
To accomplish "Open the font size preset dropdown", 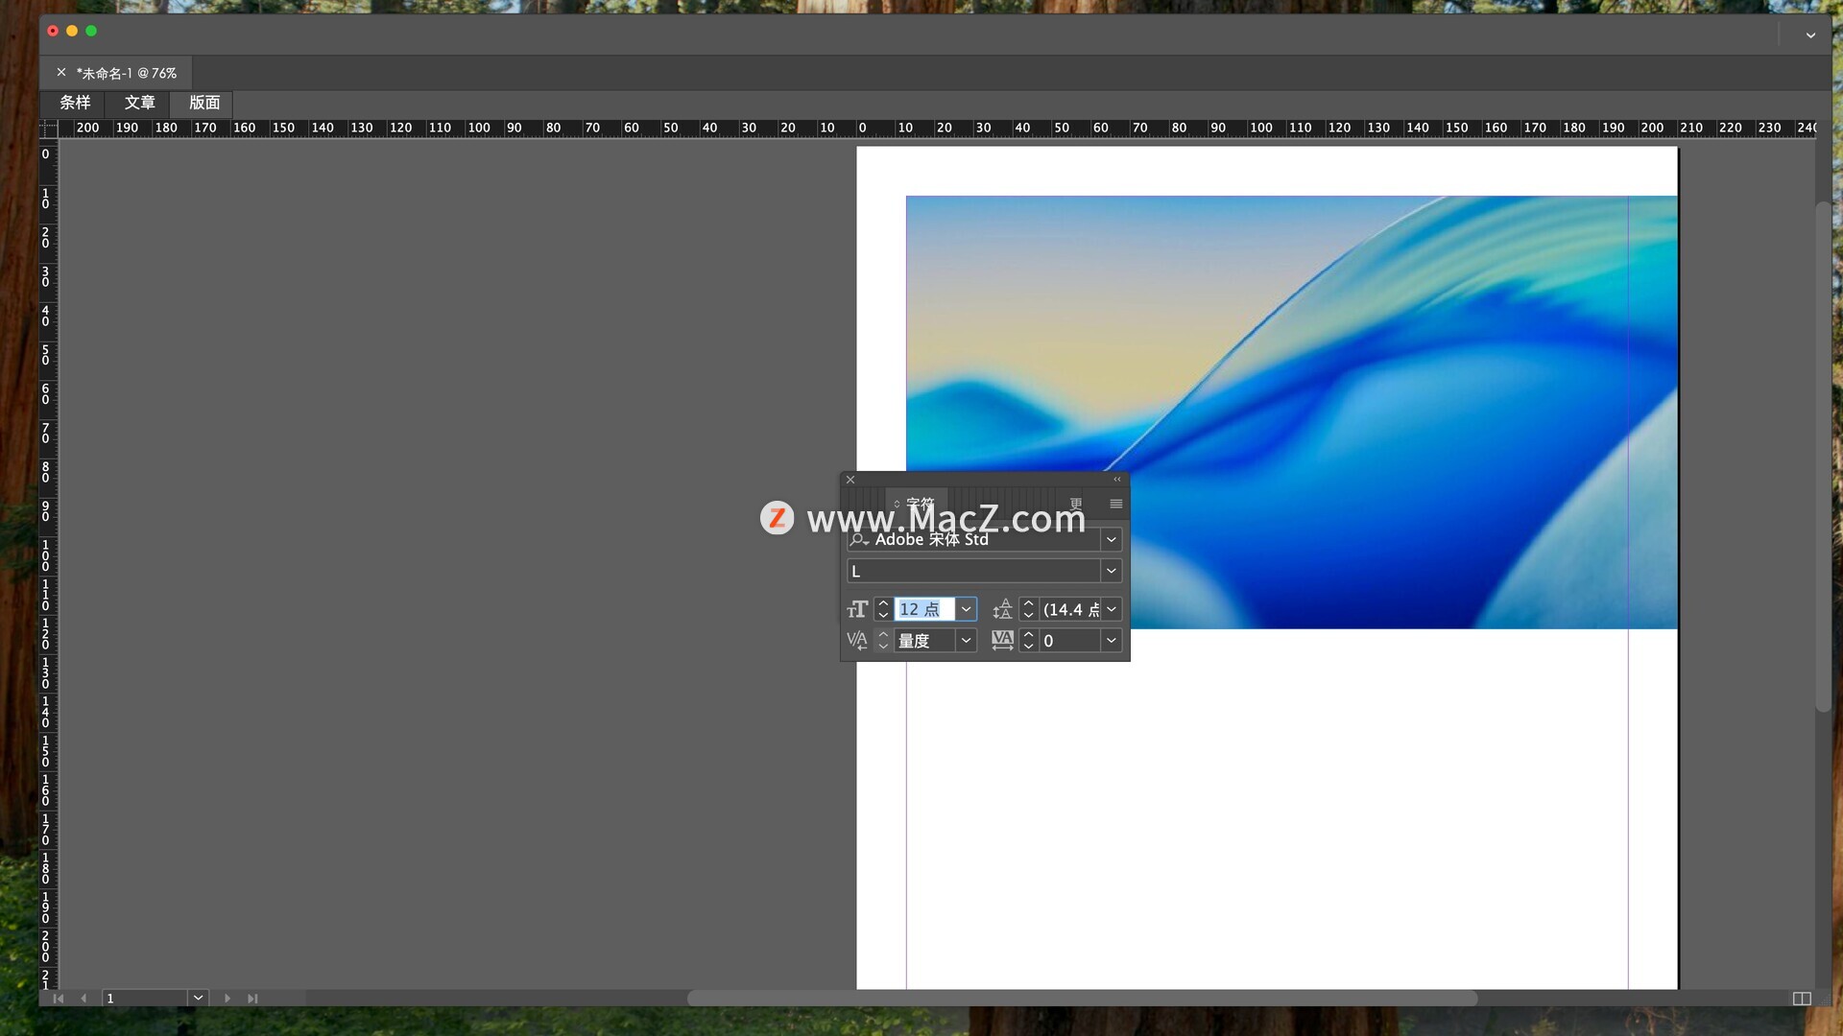I will coord(966,609).
